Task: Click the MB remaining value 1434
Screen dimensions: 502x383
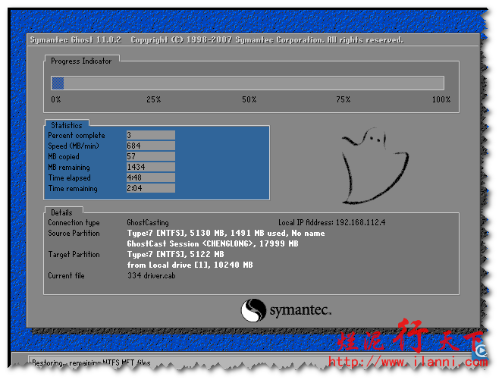Action: 151,167
